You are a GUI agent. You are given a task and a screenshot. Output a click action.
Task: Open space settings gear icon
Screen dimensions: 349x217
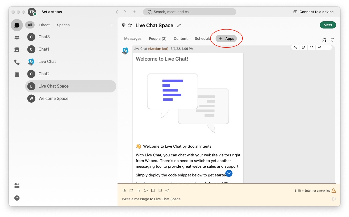point(124,25)
